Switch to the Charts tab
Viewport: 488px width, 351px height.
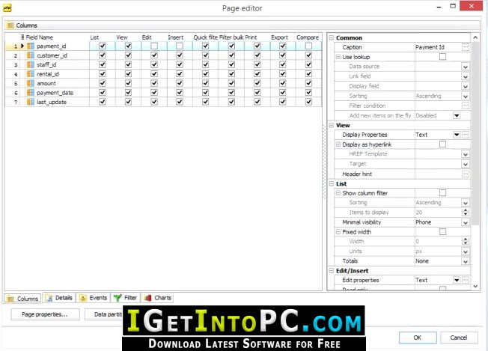(x=158, y=298)
